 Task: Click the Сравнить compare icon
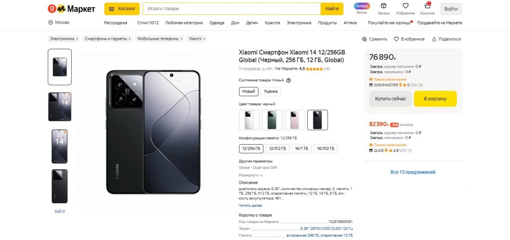(364, 39)
